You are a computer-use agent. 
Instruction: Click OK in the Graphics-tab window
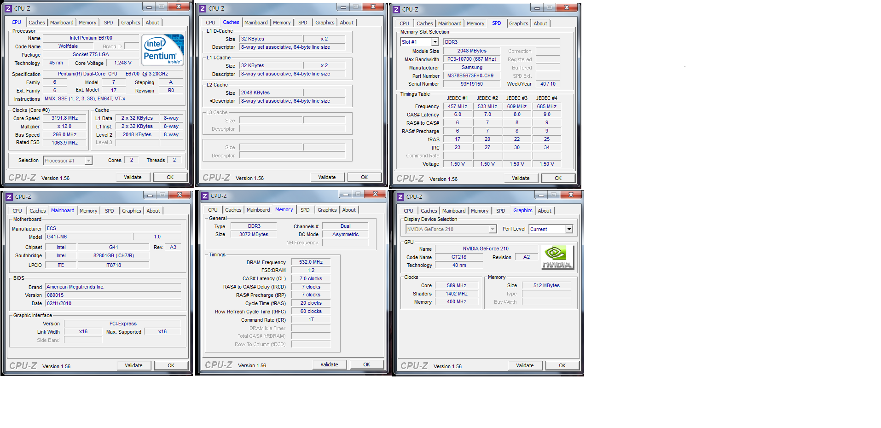(562, 365)
